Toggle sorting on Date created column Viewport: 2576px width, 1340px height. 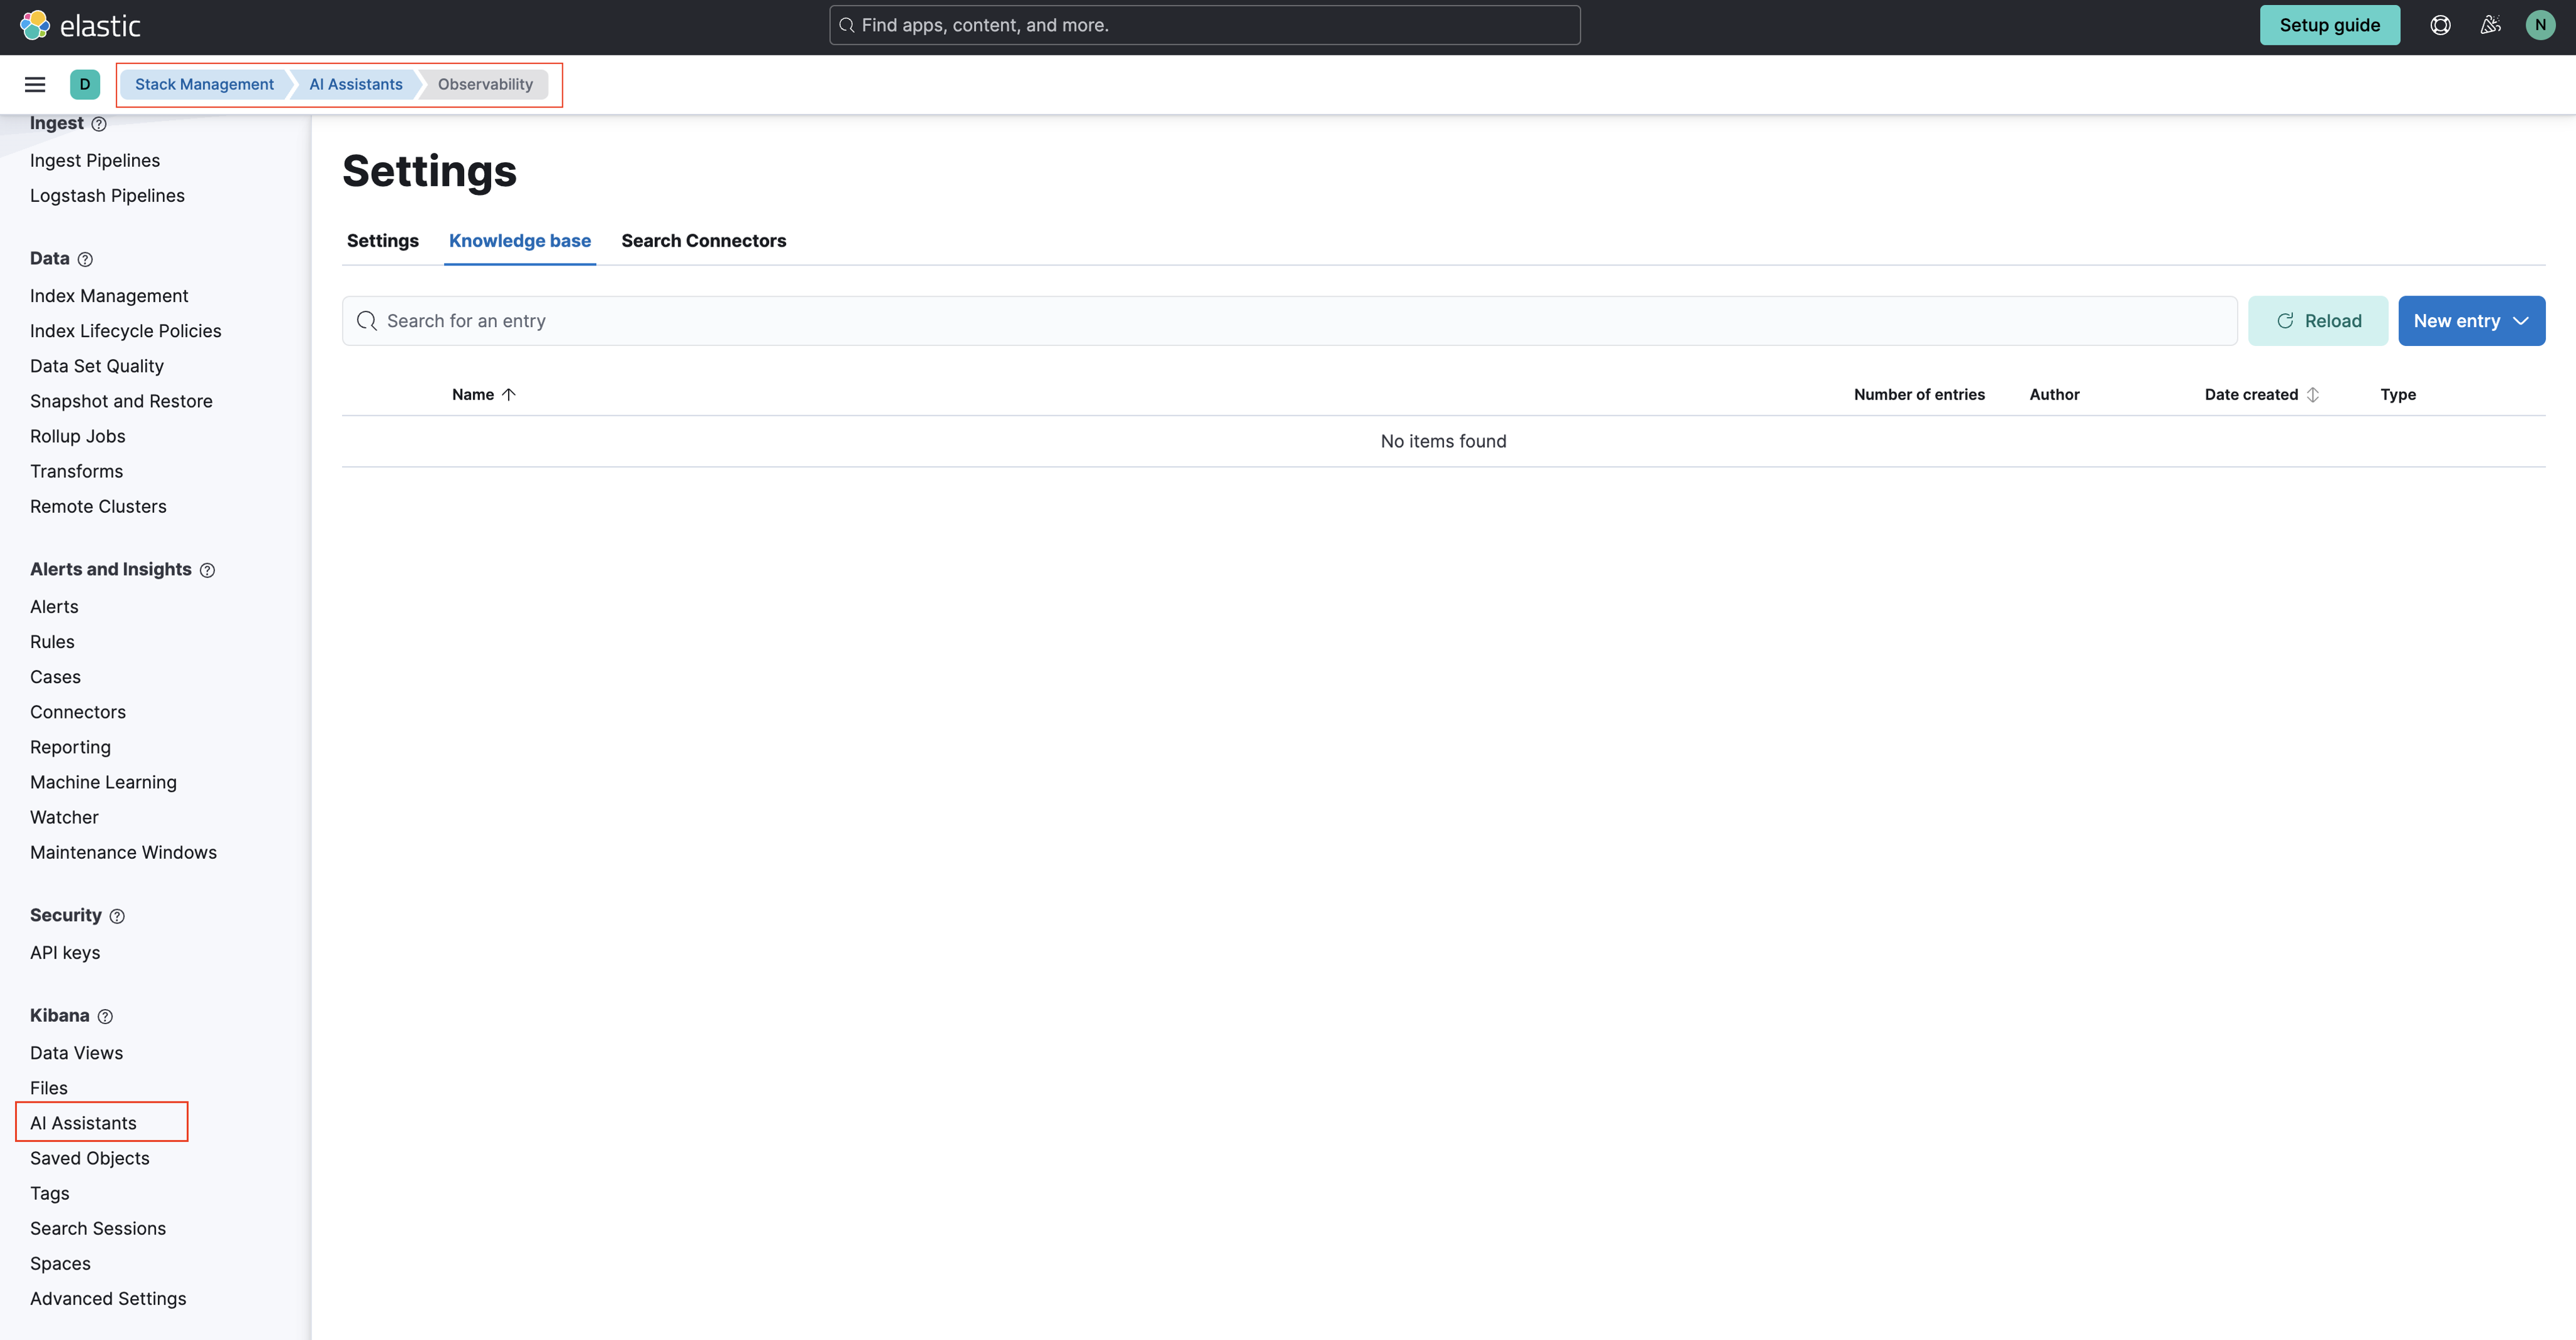[x=2262, y=394]
